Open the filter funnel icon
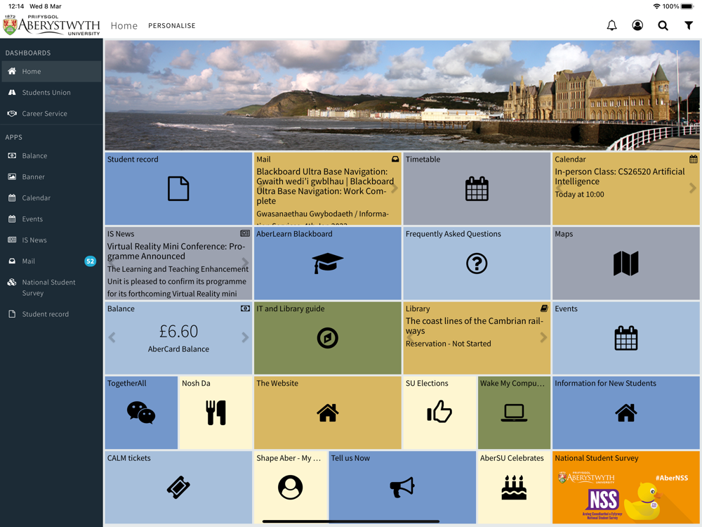This screenshot has height=527, width=702. (689, 25)
